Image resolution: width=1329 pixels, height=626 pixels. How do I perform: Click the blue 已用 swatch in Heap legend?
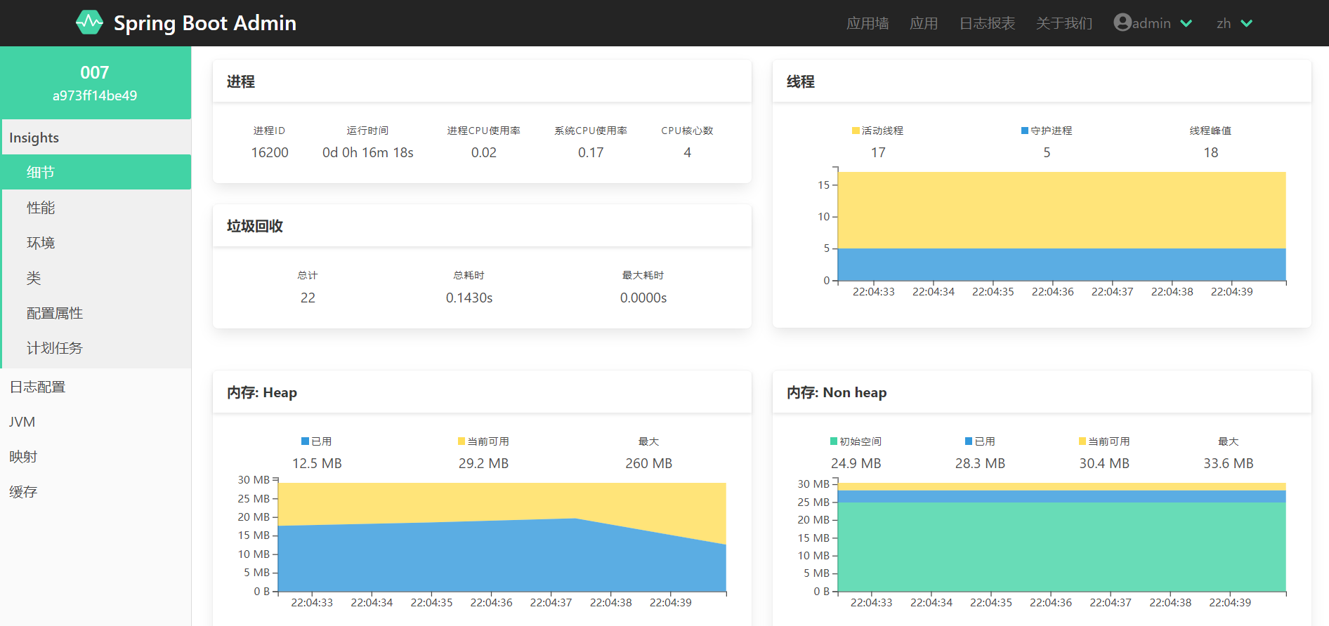click(305, 441)
